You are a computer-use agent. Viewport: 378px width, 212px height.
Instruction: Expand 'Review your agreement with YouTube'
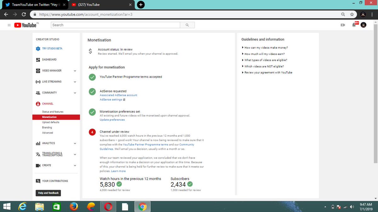pos(267,73)
